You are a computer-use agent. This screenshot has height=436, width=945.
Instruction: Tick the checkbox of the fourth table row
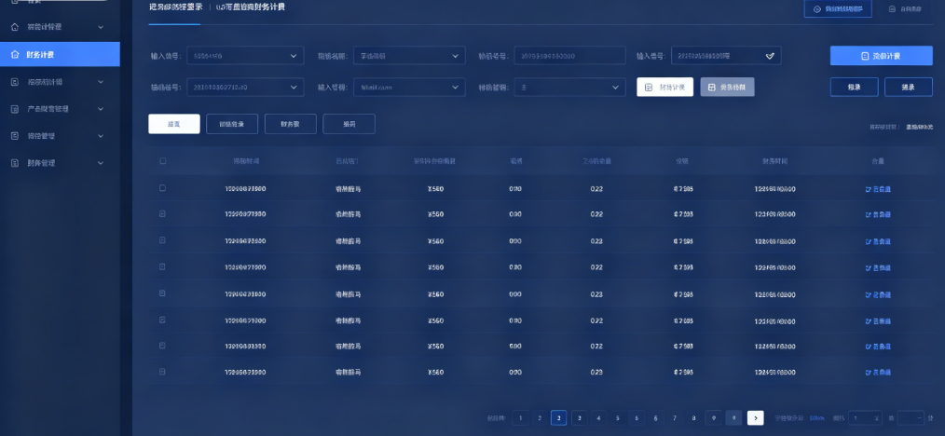[163, 266]
